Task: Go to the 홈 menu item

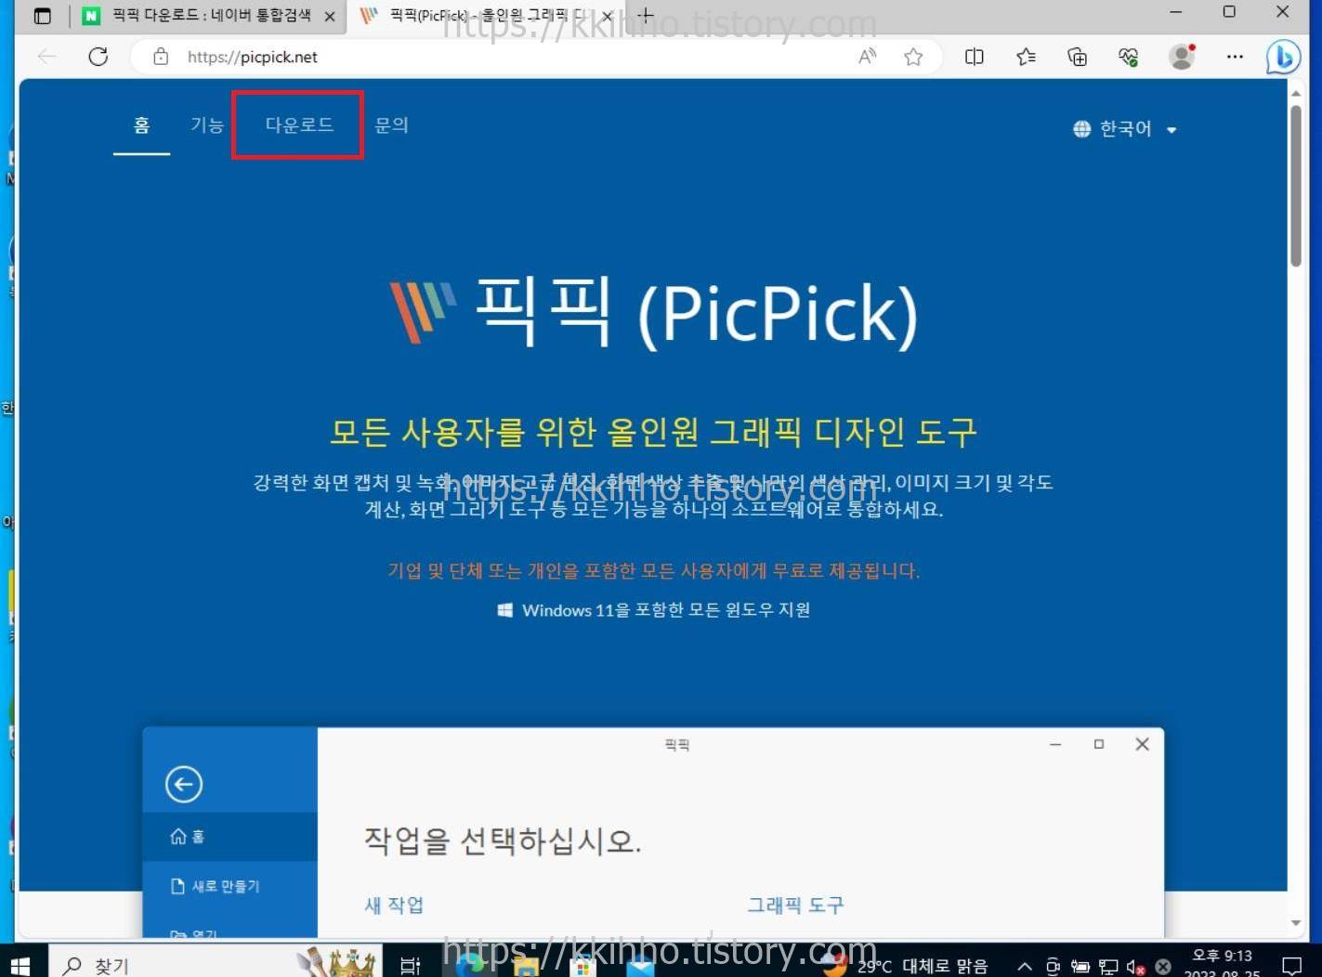Action: point(141,124)
